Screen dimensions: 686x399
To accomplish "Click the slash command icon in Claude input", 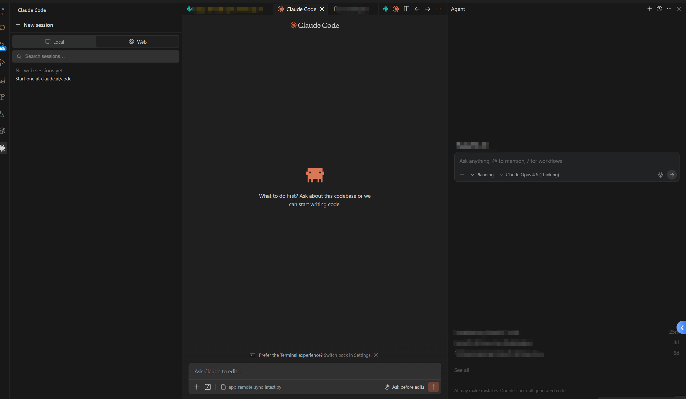I will [208, 387].
